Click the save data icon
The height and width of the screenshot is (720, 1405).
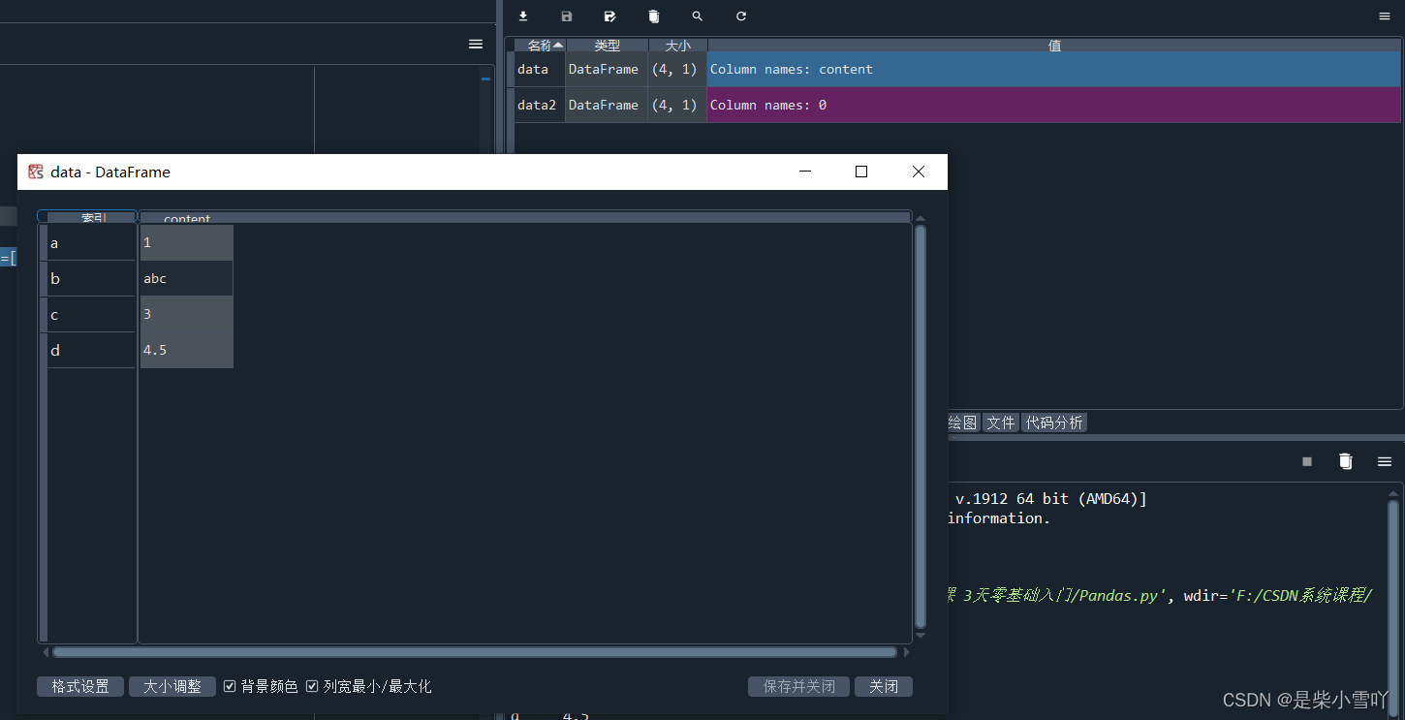(566, 16)
